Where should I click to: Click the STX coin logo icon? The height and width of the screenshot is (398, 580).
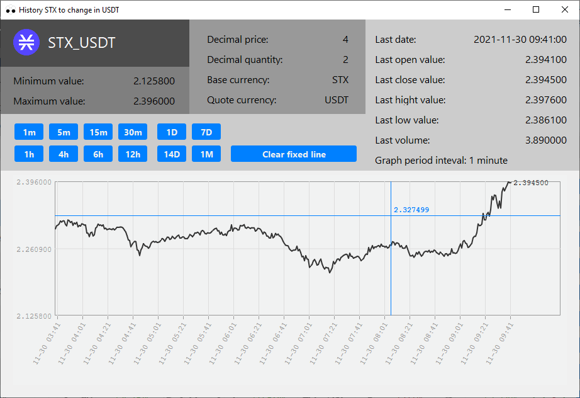[26, 42]
